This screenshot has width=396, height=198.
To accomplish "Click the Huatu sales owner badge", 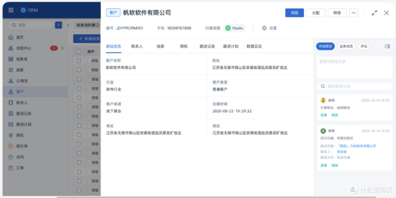I will 234,28.
